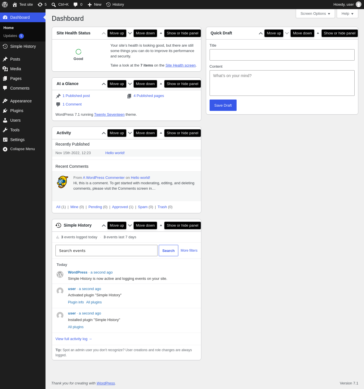Open the Trash comments filter link
364x389 pixels.
point(162,207)
